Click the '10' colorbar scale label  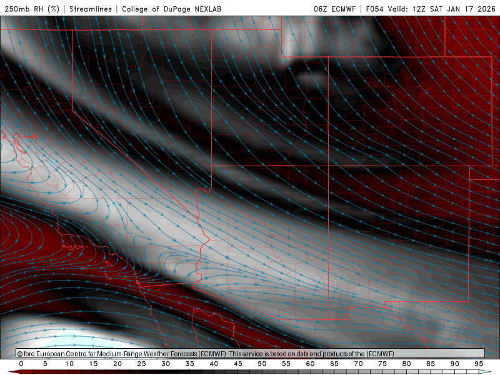69,364
